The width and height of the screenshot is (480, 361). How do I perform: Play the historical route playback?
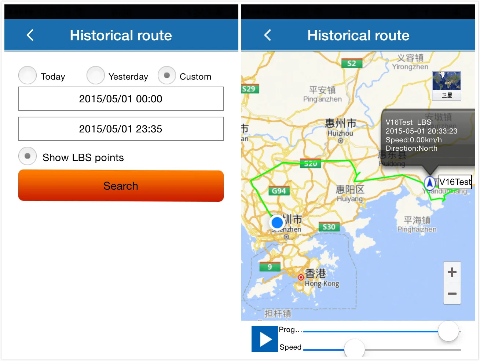265,339
